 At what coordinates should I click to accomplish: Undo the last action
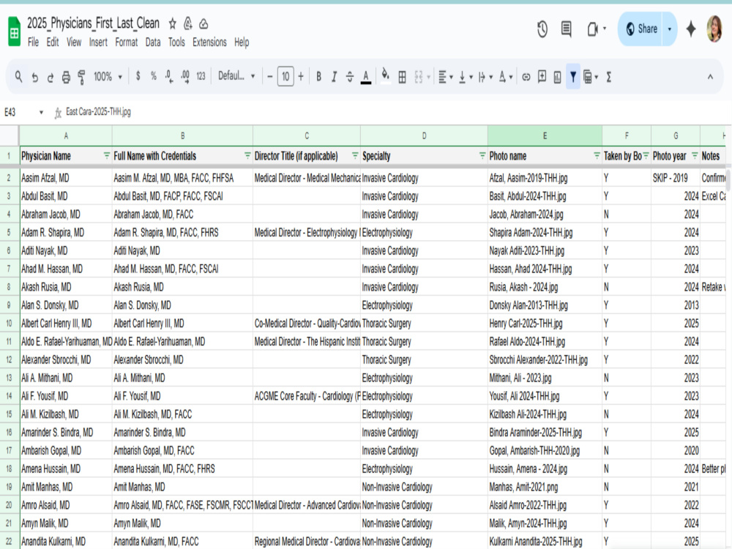pyautogui.click(x=34, y=77)
